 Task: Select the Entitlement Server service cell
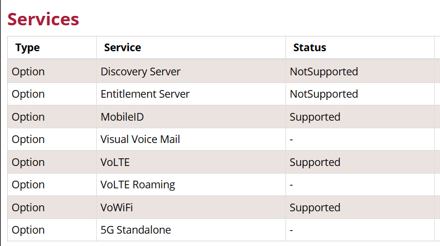pos(145,94)
